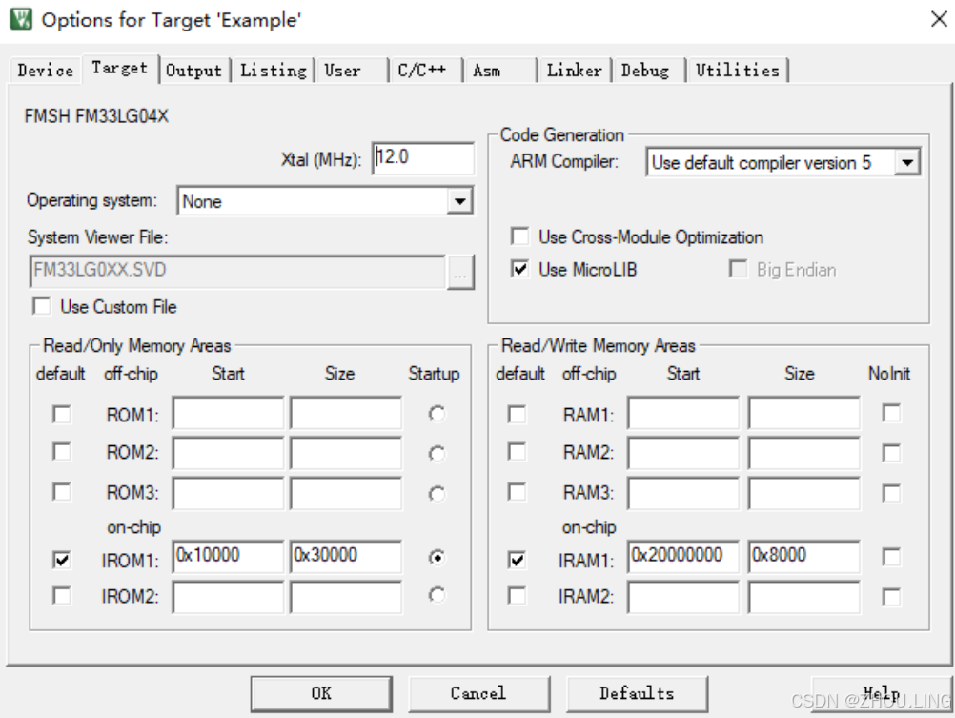Open the Debug tab
This screenshot has height=718, width=955.
[x=649, y=71]
